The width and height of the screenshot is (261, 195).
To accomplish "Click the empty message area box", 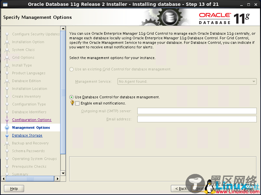I will pos(163,169).
